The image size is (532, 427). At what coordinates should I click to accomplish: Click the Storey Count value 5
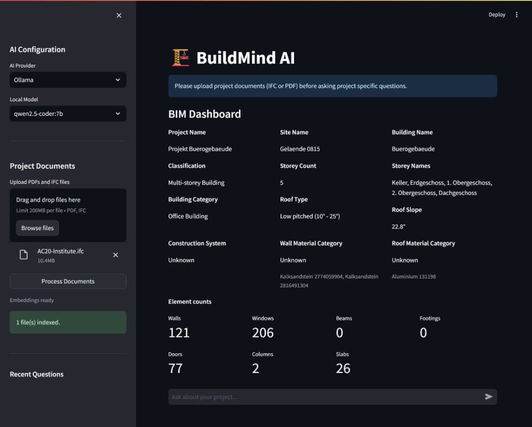(x=282, y=183)
